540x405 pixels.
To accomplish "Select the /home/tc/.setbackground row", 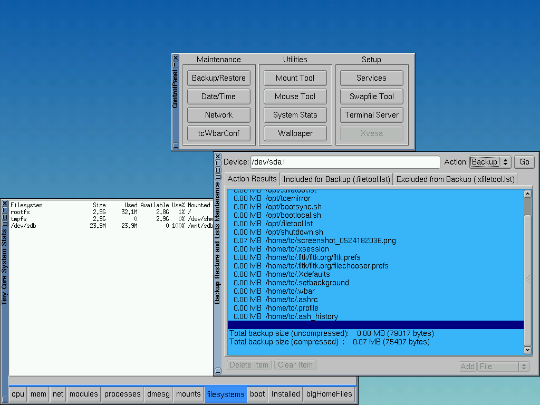I will click(x=375, y=283).
